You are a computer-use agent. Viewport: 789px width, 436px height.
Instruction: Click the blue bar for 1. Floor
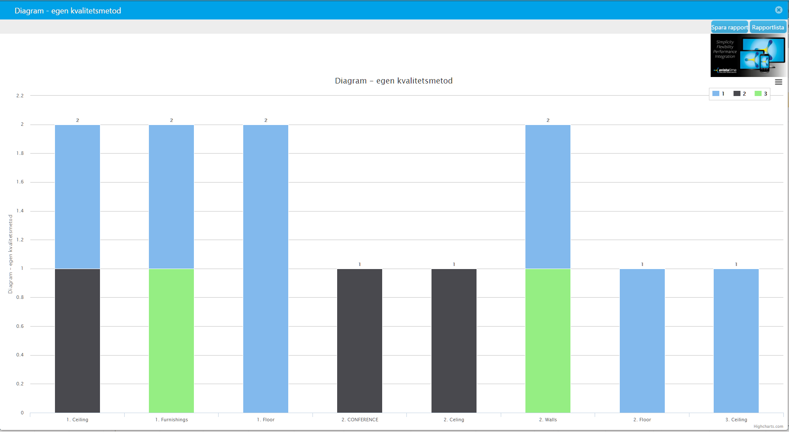tap(266, 269)
